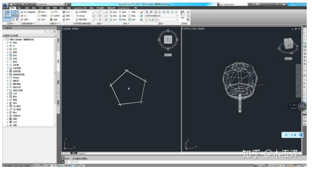Open the Toolbox (工具箱) Toolspace side tab
Image resolution: width=312 pixels, height=169 pixels.
pyautogui.click(x=58, y=103)
